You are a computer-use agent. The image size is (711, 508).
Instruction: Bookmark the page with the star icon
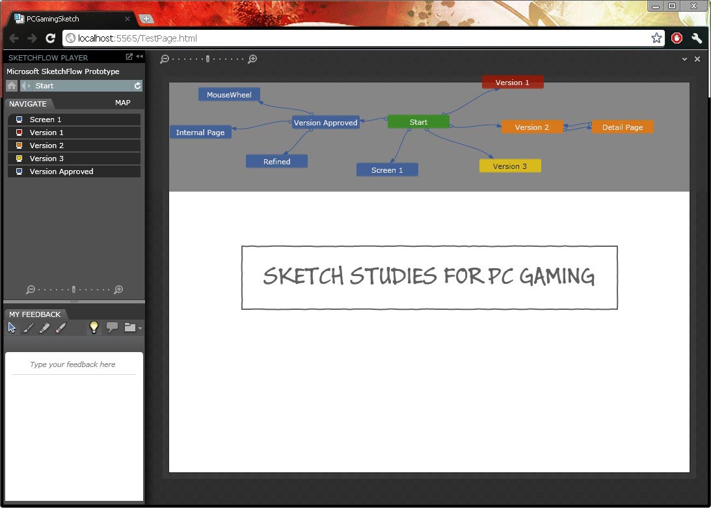[656, 38]
